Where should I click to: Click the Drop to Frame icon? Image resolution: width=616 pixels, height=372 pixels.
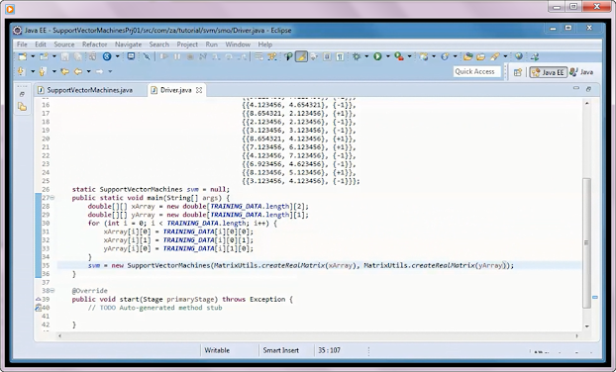pyautogui.click(x=258, y=57)
